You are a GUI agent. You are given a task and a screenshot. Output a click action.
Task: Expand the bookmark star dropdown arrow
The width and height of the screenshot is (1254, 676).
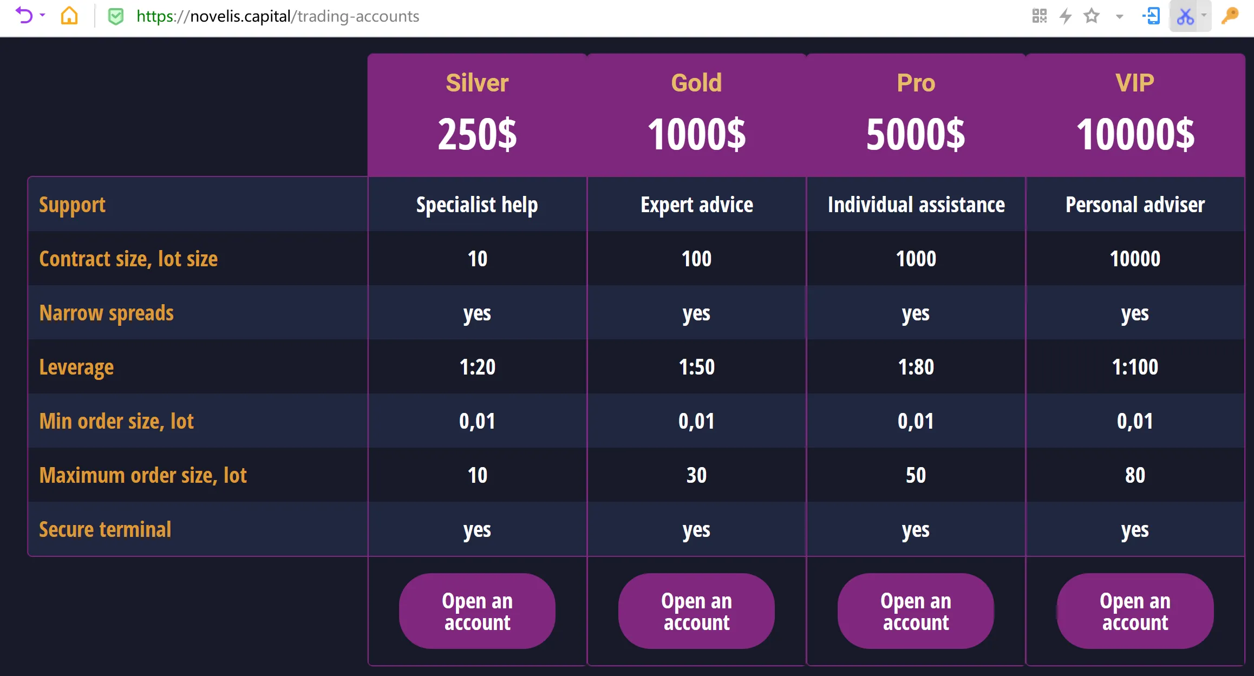click(x=1119, y=17)
